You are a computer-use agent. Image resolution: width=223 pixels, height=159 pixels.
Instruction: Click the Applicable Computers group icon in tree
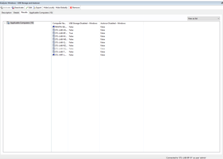tap(8, 23)
